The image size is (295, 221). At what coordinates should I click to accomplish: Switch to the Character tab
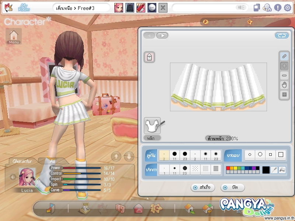(22, 161)
